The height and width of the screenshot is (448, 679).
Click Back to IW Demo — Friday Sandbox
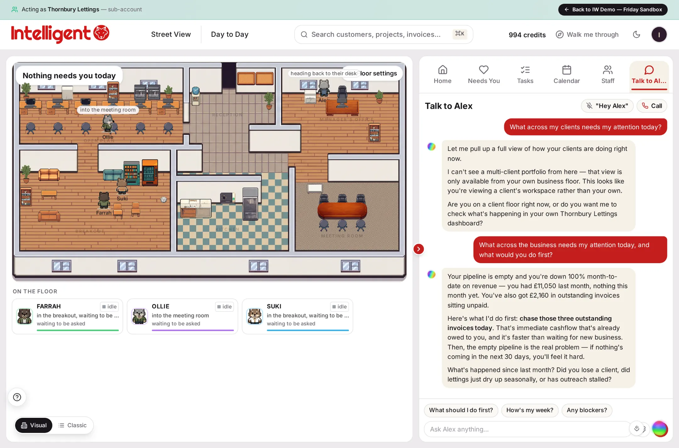click(613, 9)
